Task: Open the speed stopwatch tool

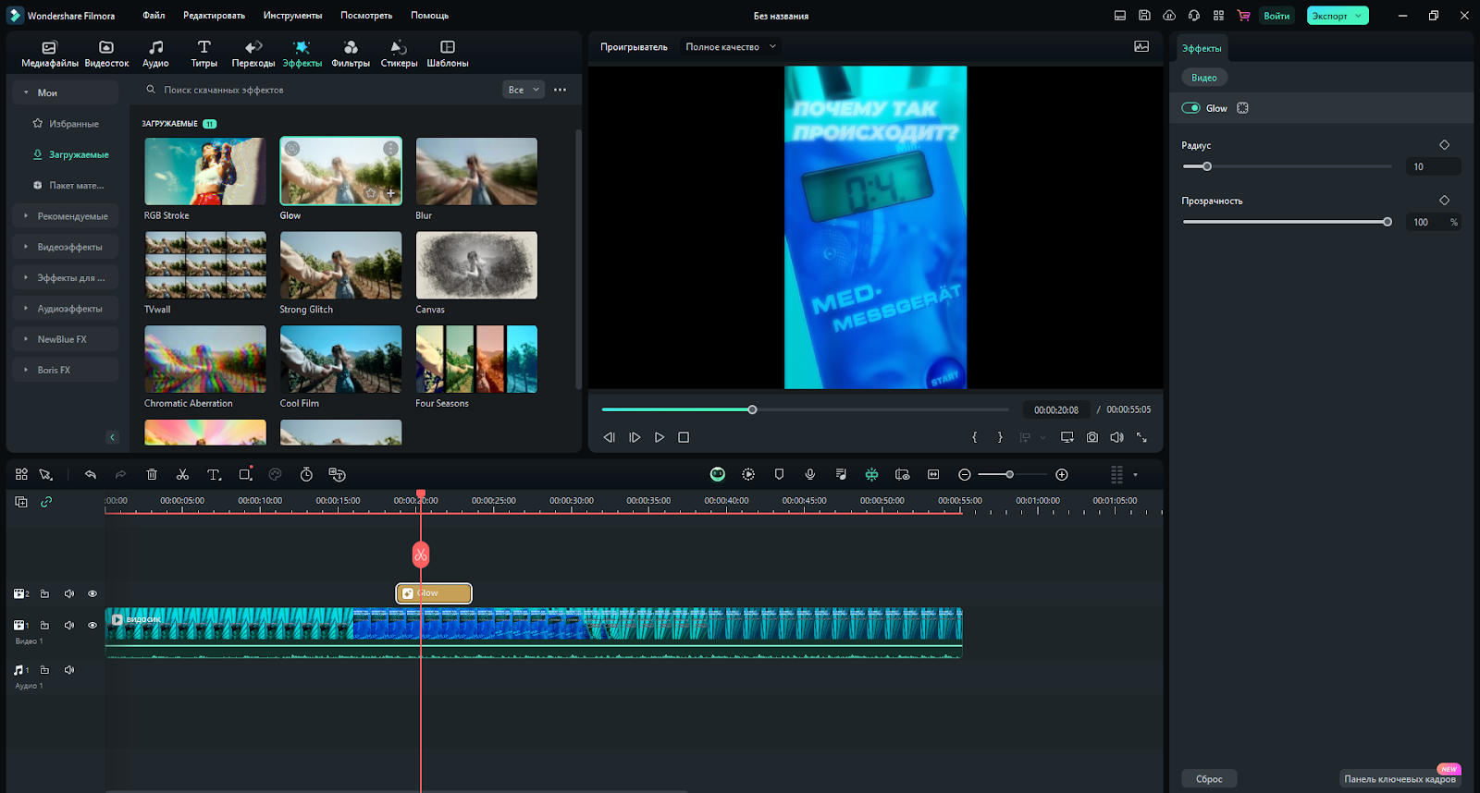Action: (x=306, y=474)
